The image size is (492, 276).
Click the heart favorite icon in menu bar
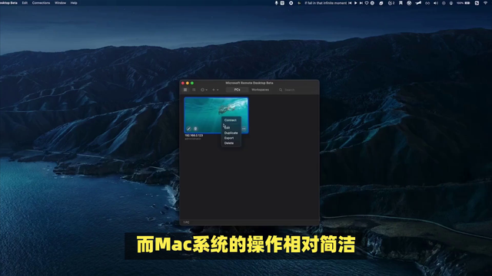[x=367, y=3]
